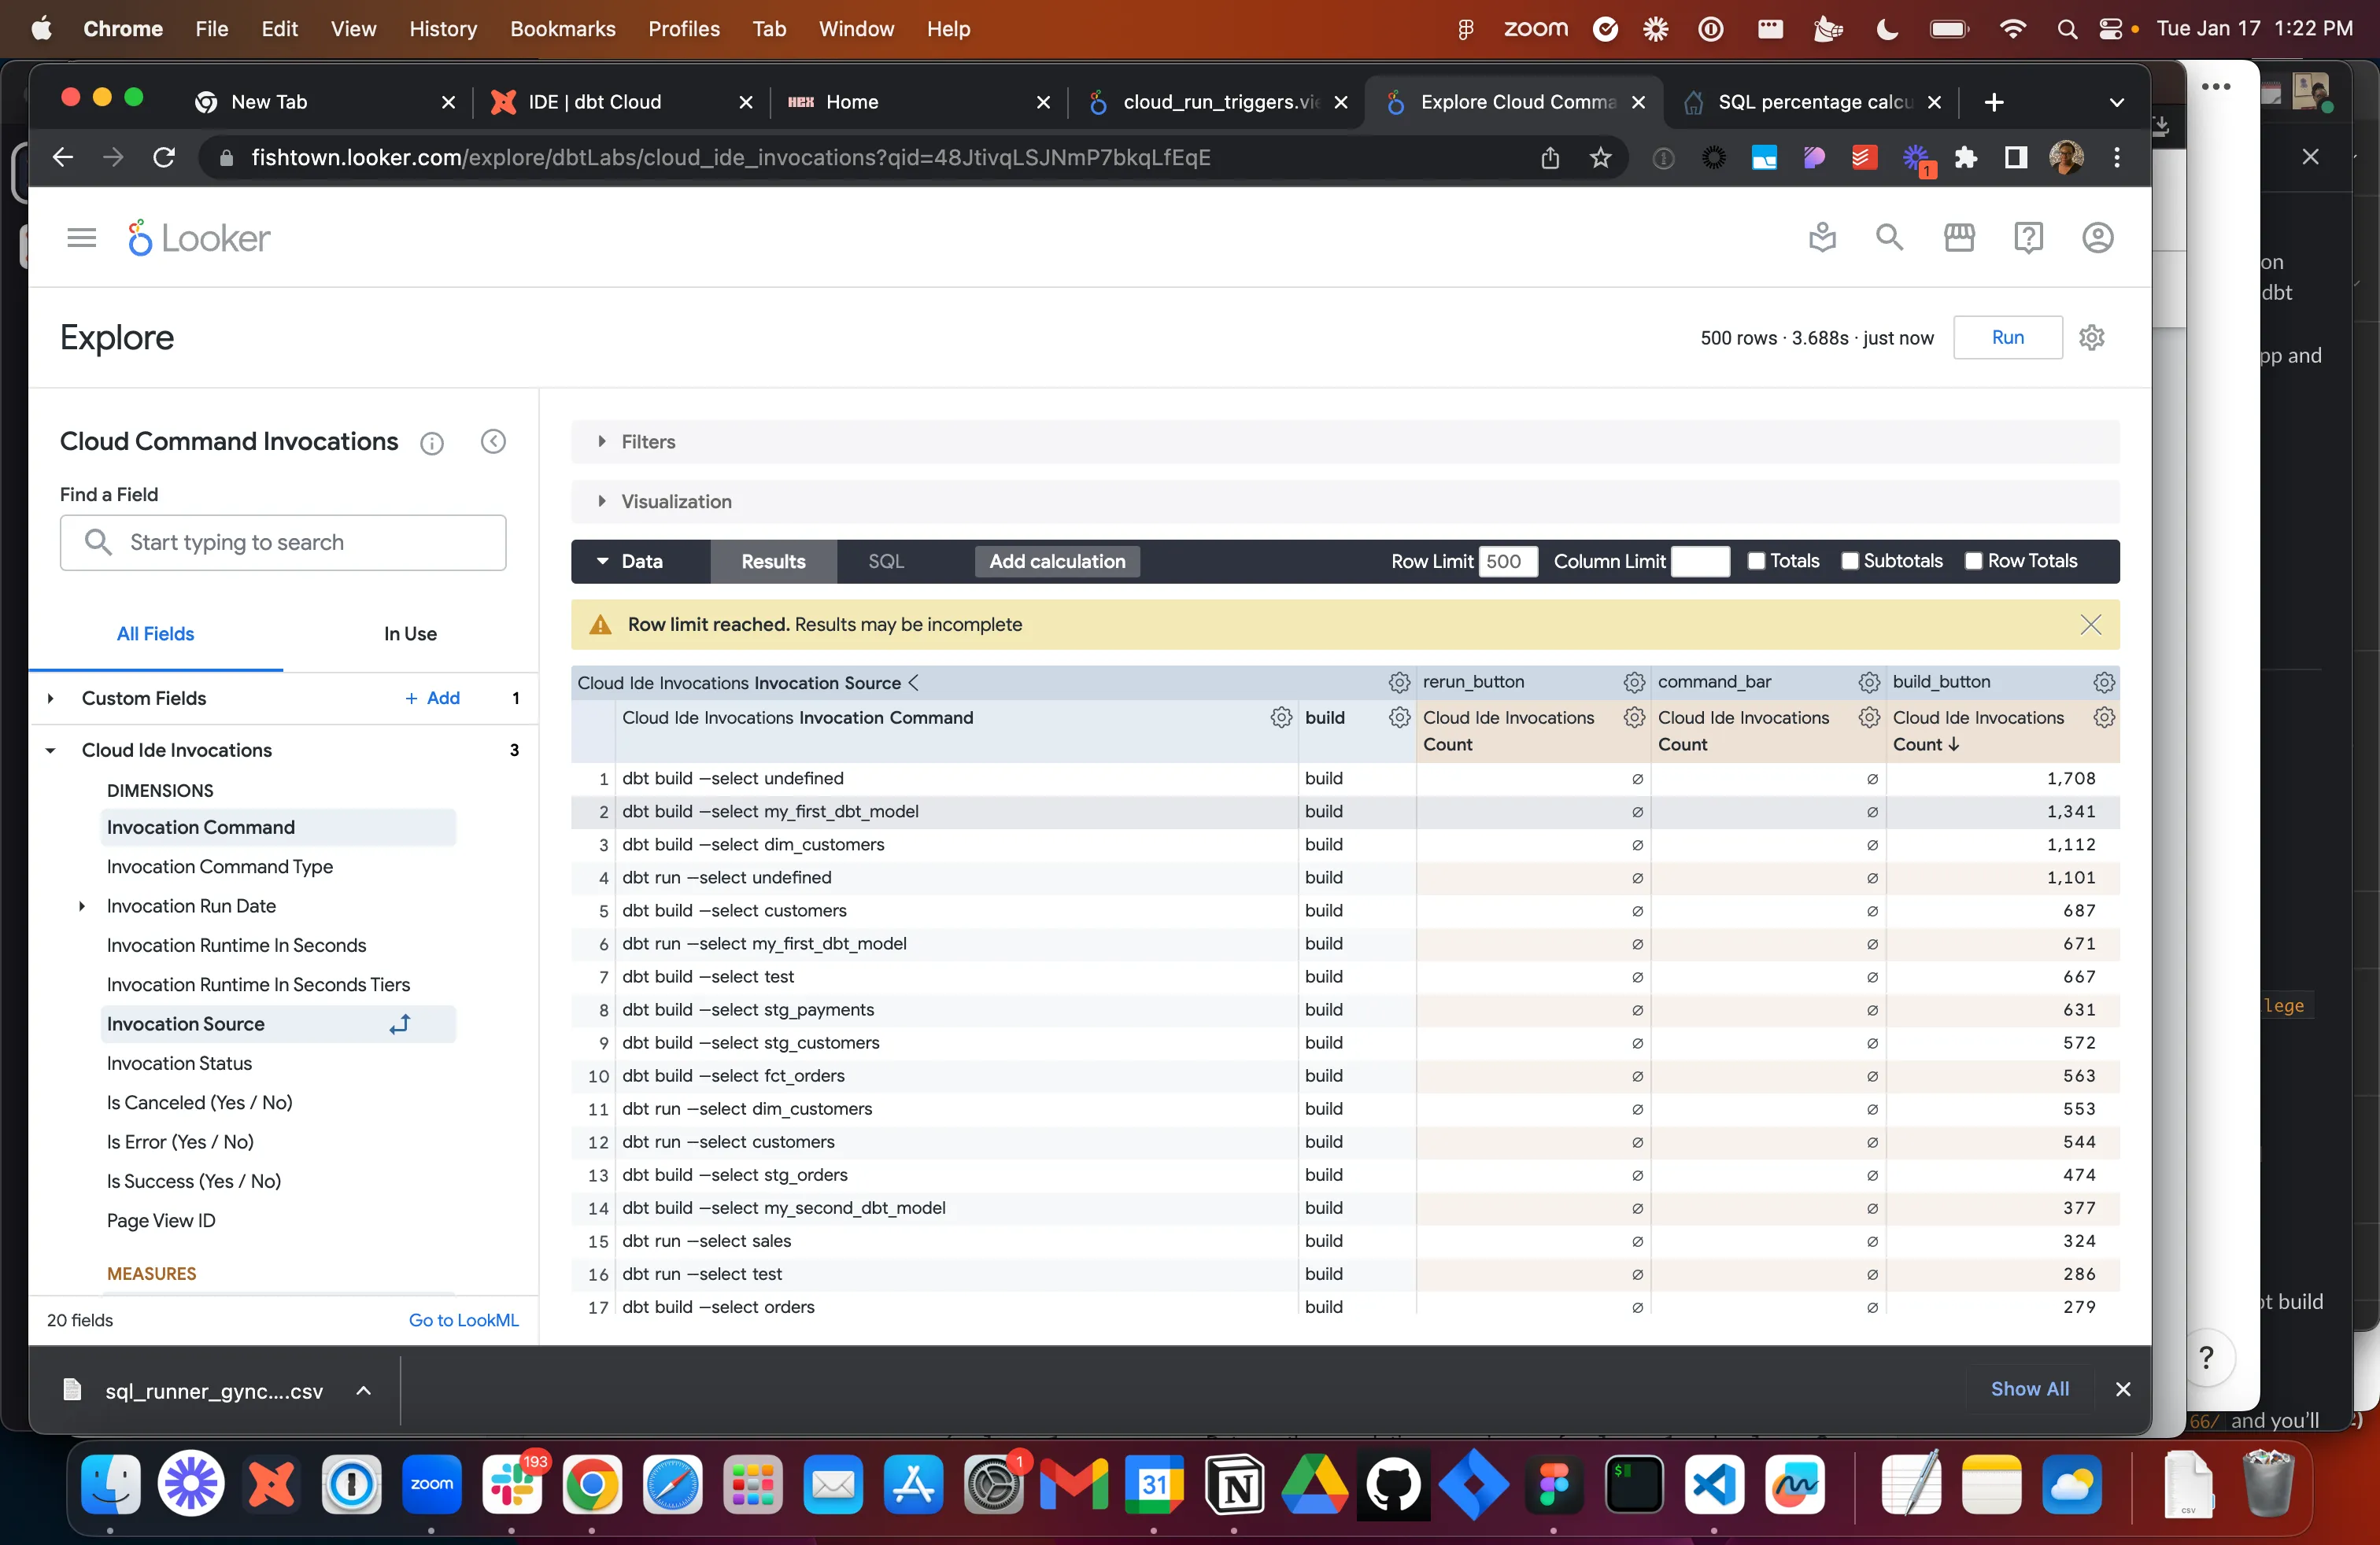Click the Run button
Image resolution: width=2380 pixels, height=1545 pixels.
pos(2007,337)
